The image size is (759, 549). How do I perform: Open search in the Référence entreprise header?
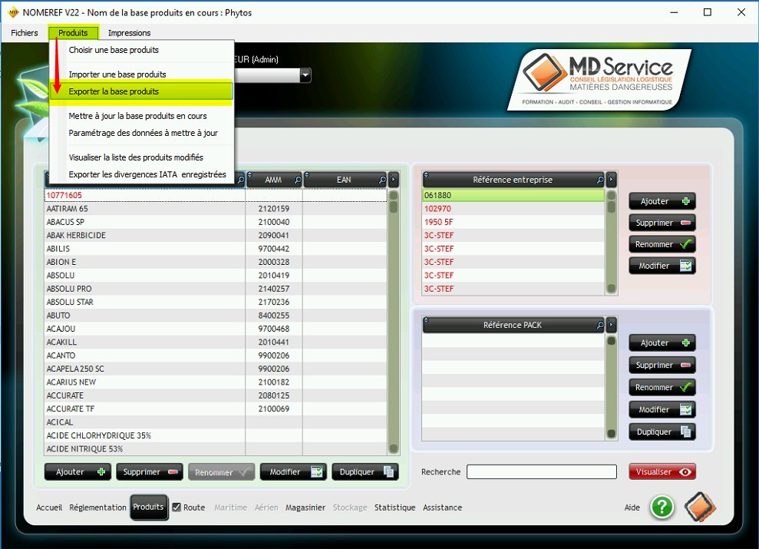click(x=600, y=180)
